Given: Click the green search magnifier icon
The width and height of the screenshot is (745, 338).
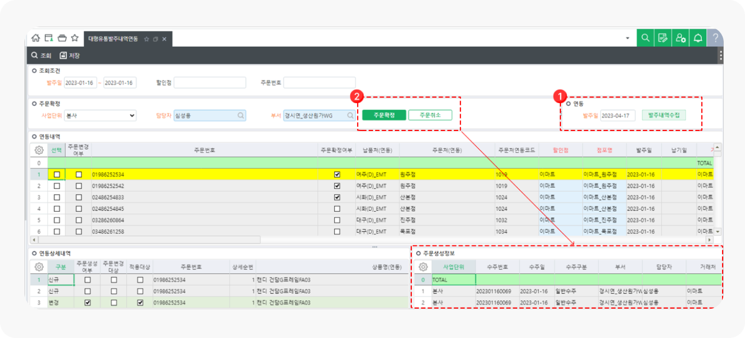Looking at the screenshot, I should coord(645,38).
